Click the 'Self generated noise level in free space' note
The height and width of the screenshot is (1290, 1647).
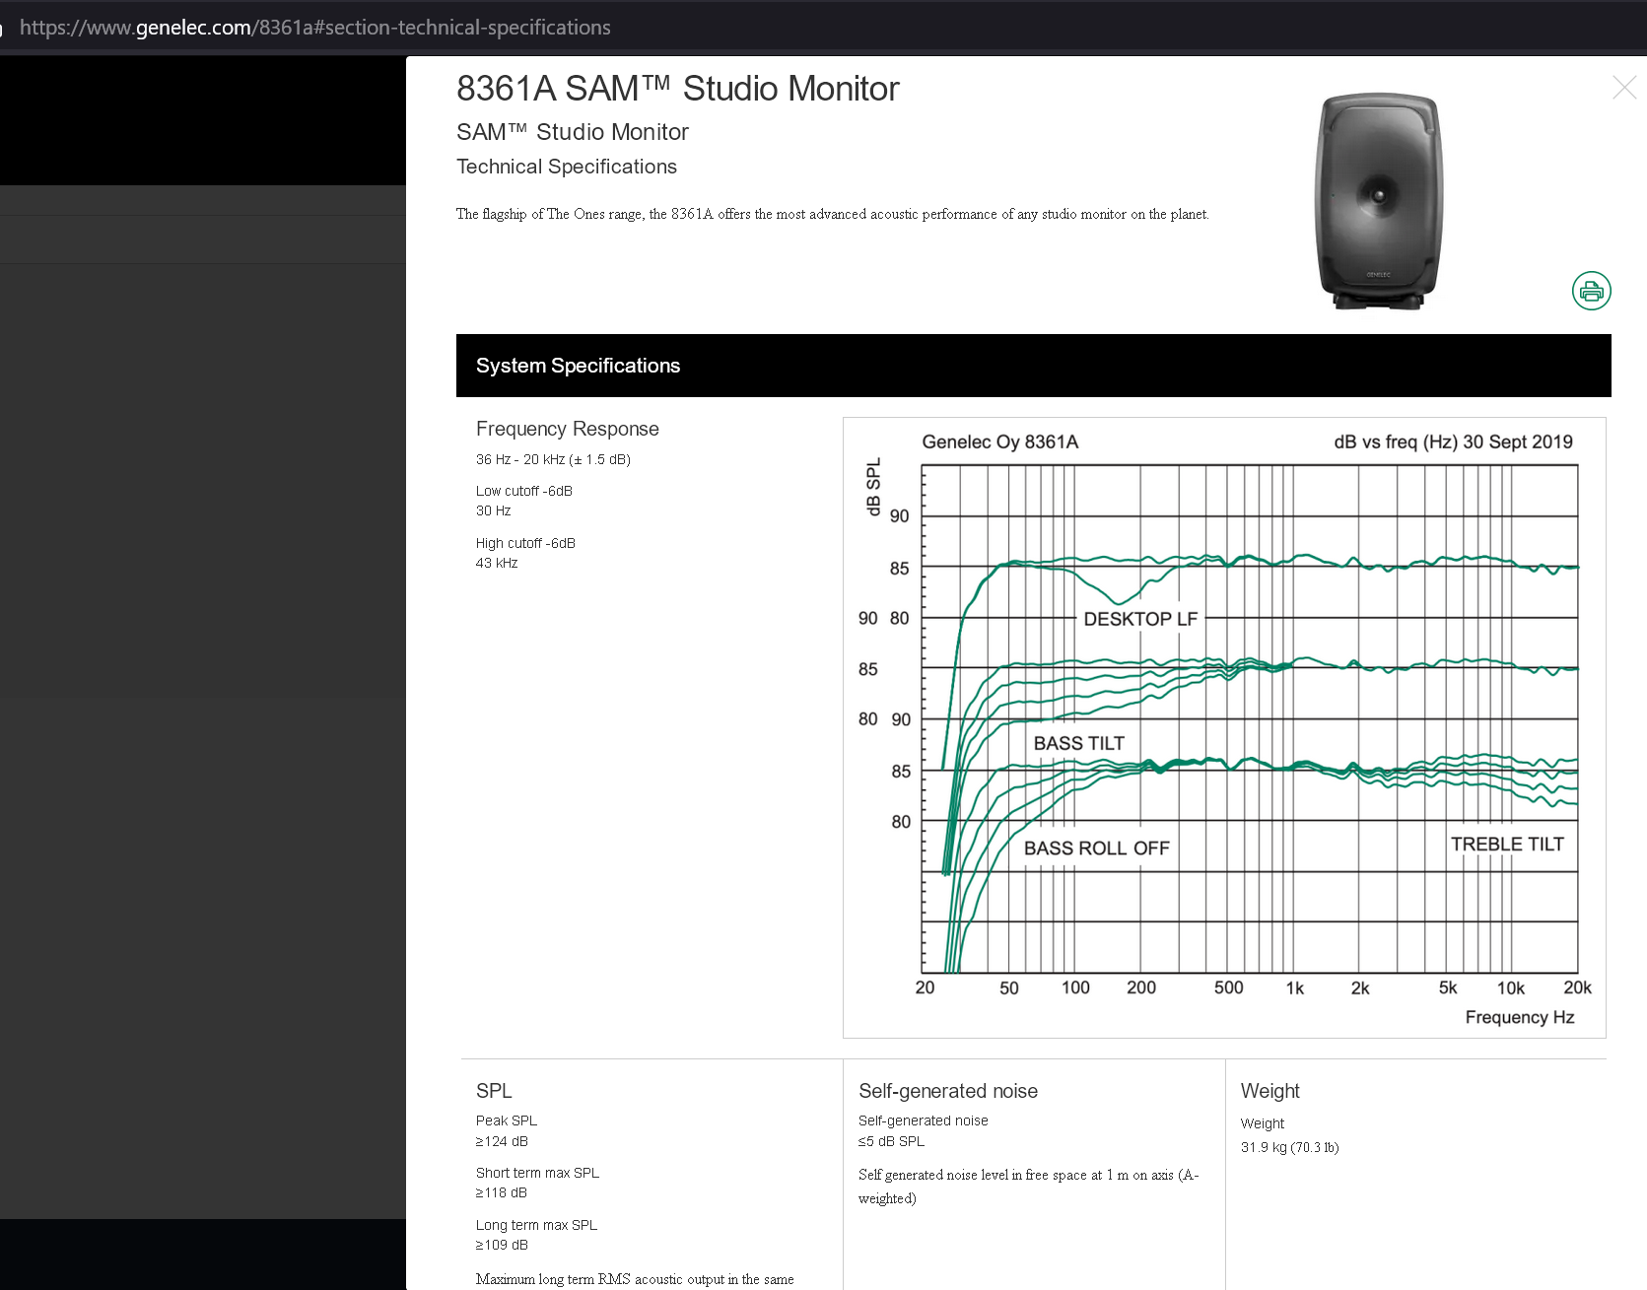(x=1028, y=1187)
